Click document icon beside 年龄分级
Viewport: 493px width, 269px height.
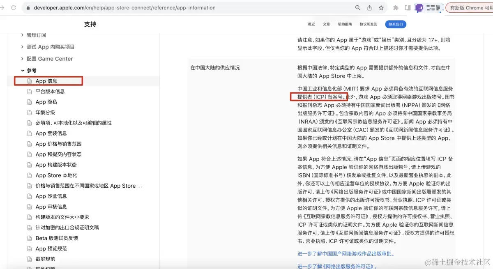click(x=29, y=112)
